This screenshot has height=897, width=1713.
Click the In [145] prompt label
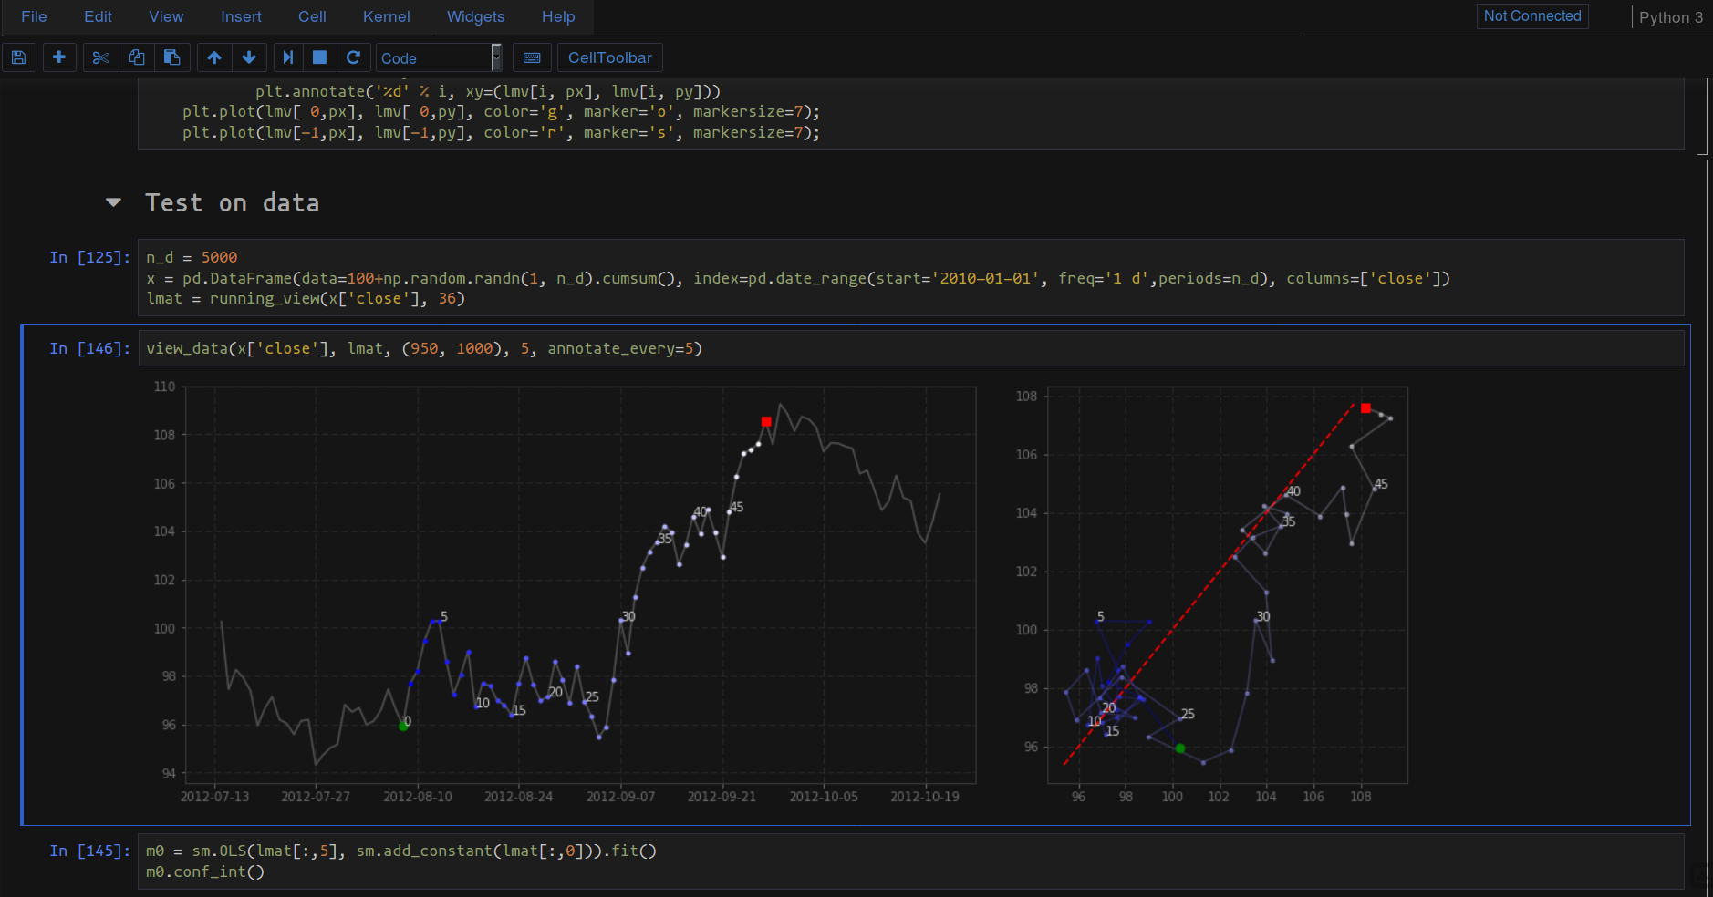coord(89,851)
